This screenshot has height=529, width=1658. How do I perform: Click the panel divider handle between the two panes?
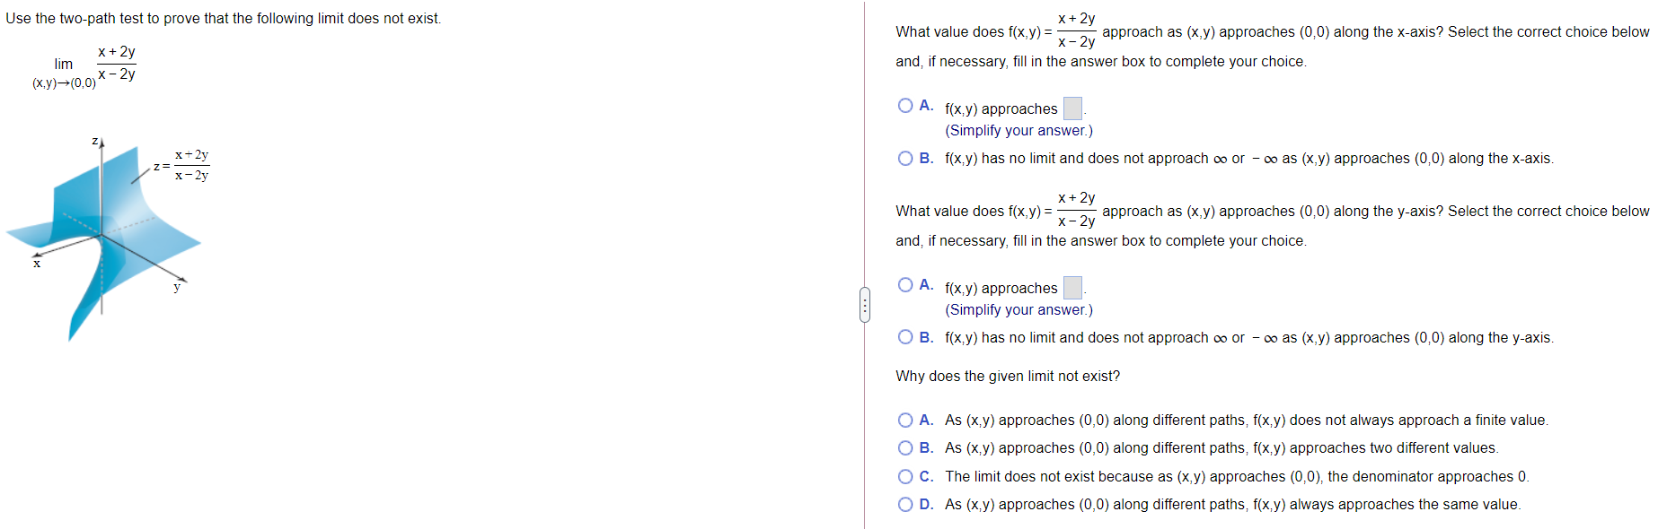pyautogui.click(x=865, y=305)
